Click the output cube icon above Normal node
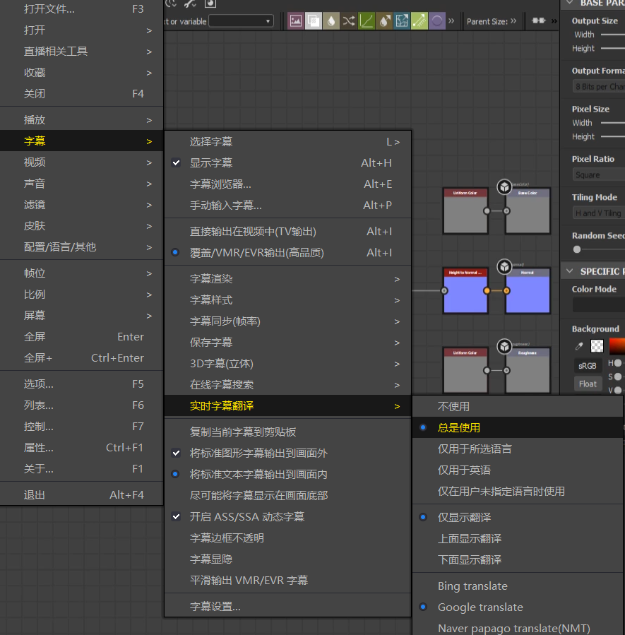 [504, 266]
